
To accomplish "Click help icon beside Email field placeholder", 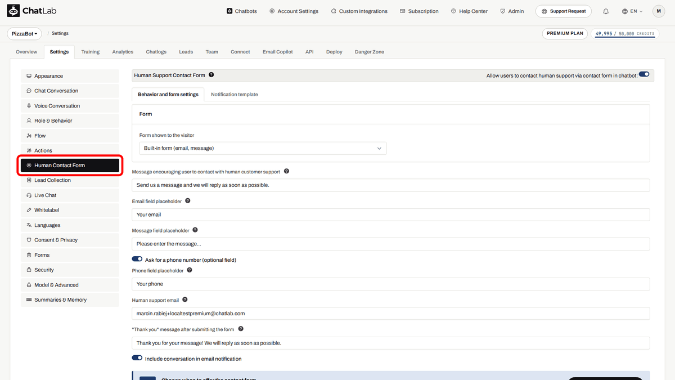I will (188, 200).
